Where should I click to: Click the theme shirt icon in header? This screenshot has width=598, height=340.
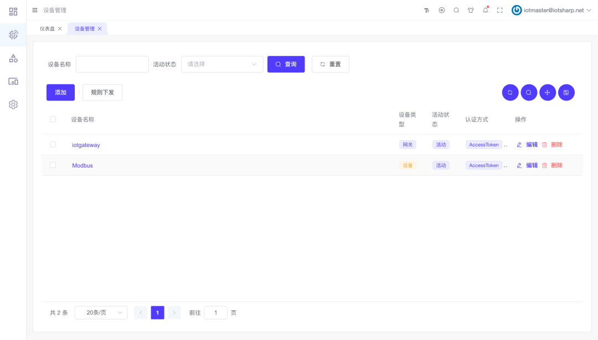click(471, 10)
